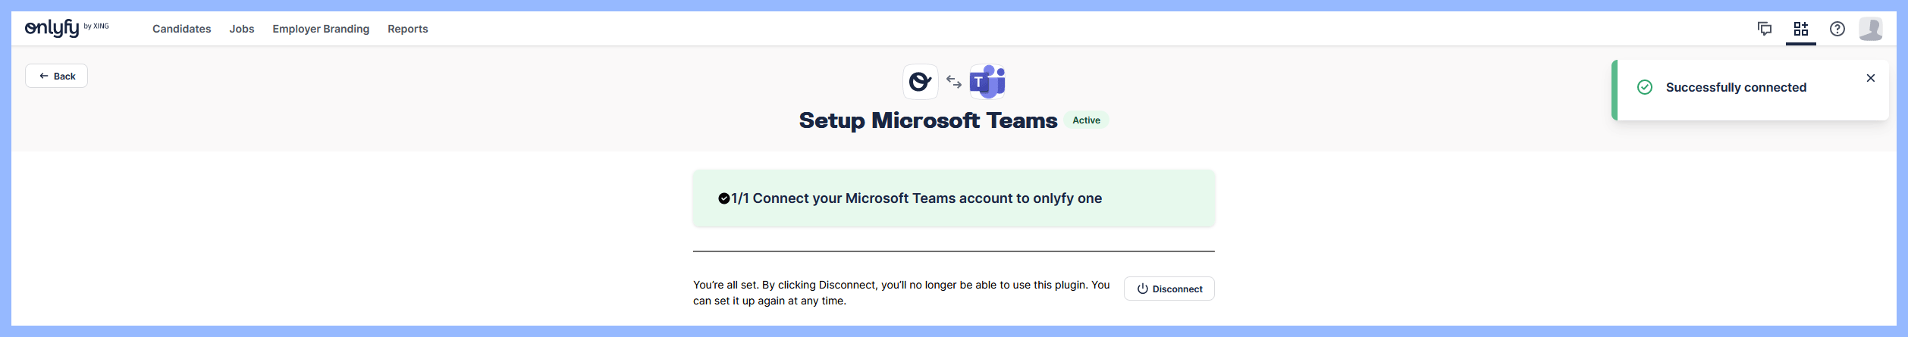This screenshot has width=1908, height=337.
Task: Click the Active status badge
Action: point(1086,120)
